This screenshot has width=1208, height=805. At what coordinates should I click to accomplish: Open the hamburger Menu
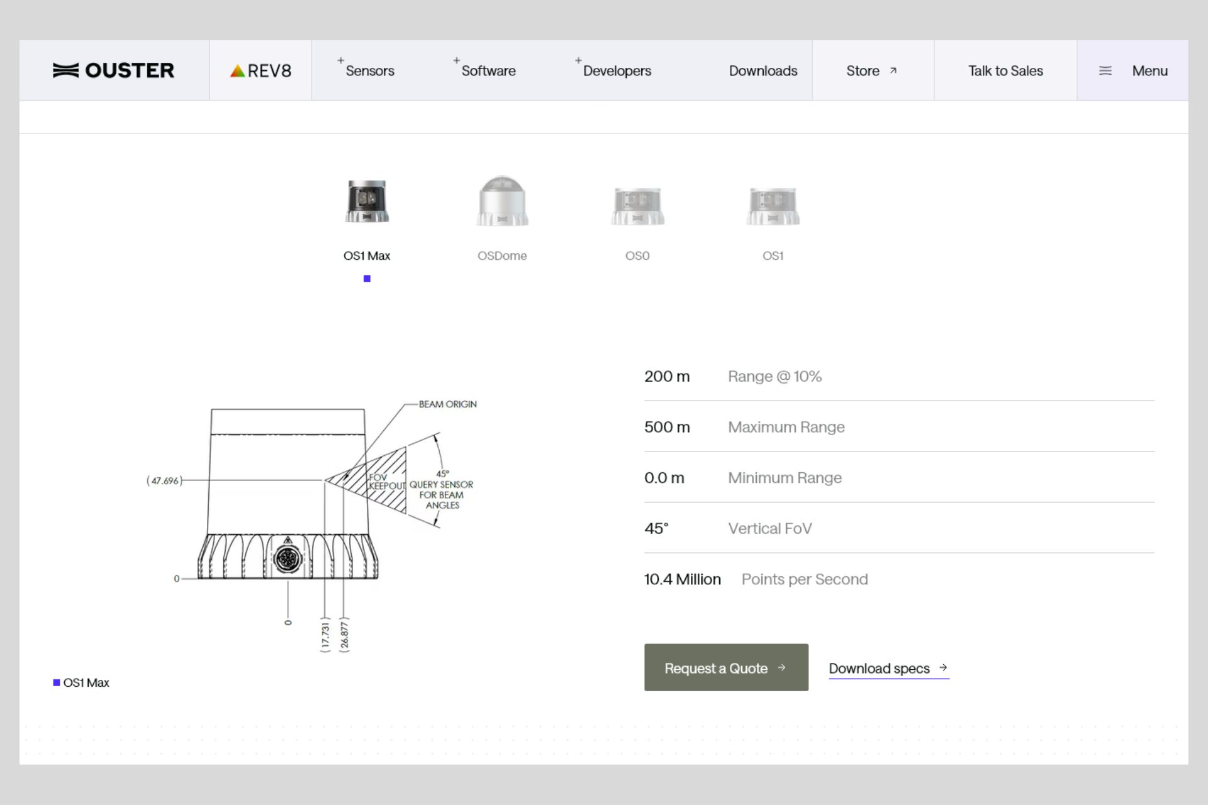[1132, 70]
